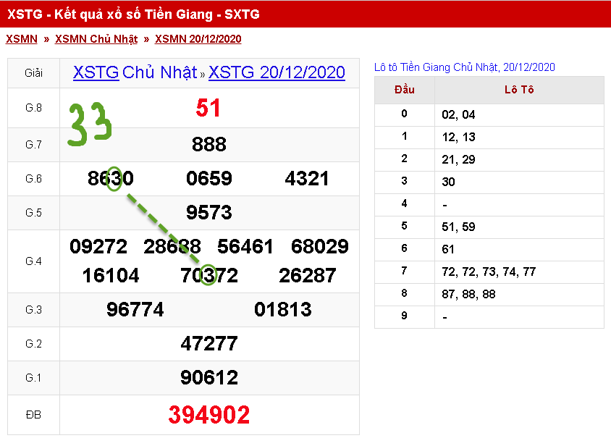The height and width of the screenshot is (446, 611).
Task: Click the G.3 number 01813
Action: pos(283,310)
